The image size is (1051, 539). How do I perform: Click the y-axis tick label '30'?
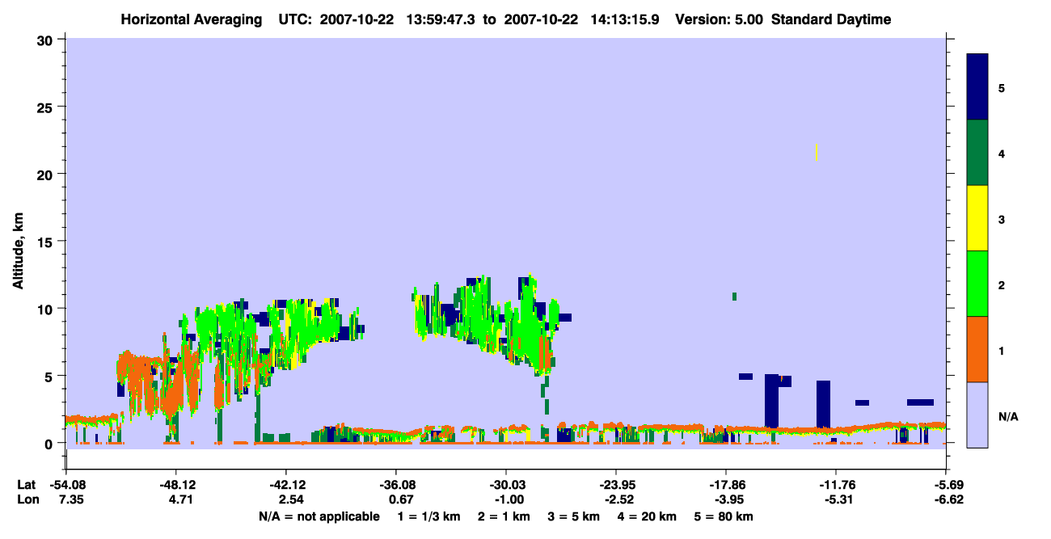[47, 40]
